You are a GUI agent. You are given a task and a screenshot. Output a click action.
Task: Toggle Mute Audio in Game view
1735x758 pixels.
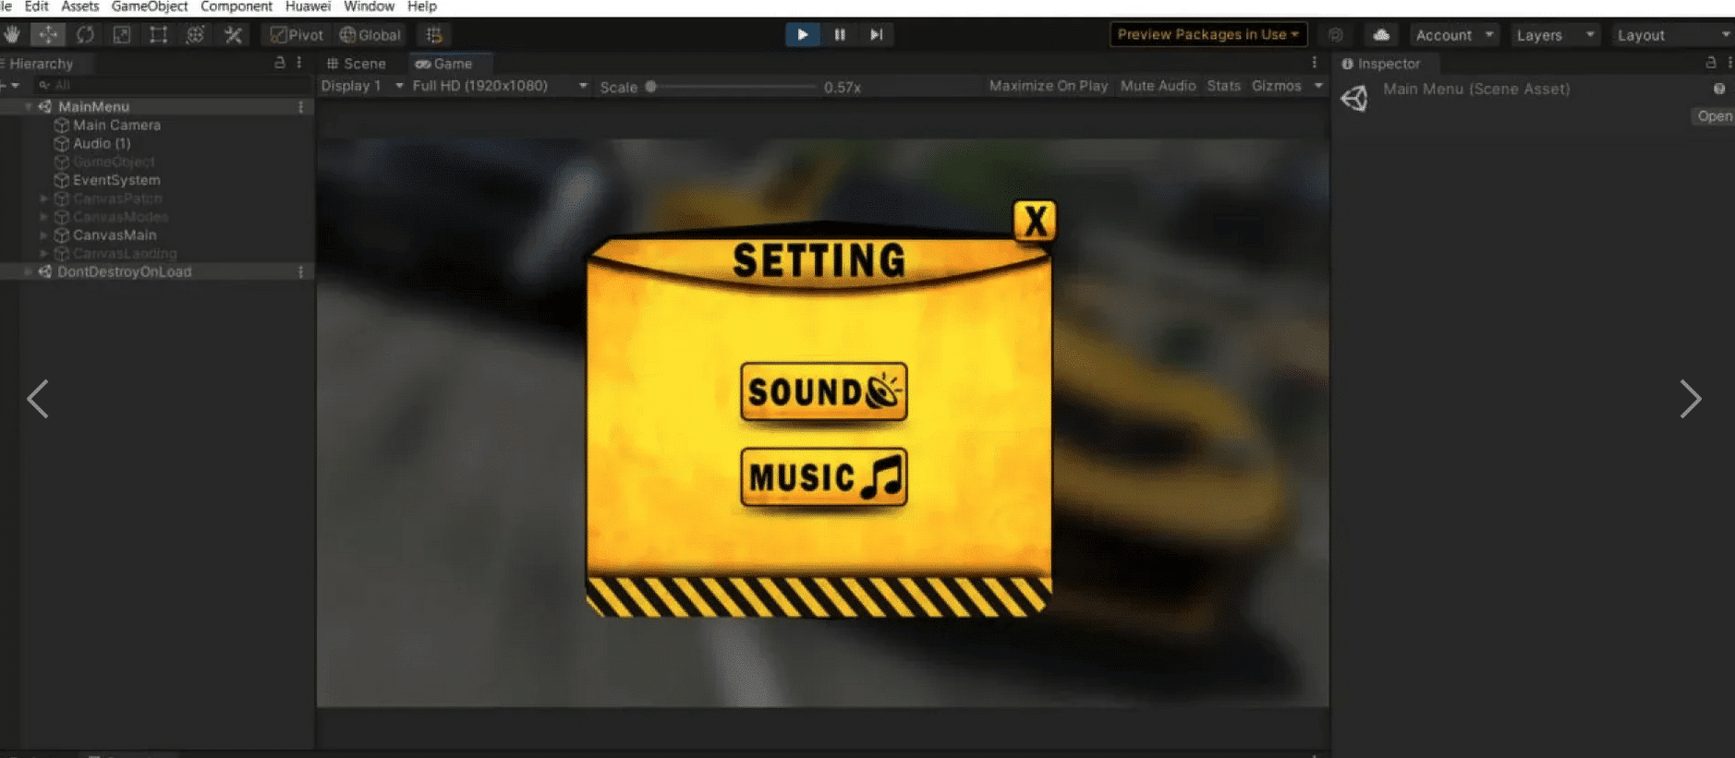pos(1158,86)
